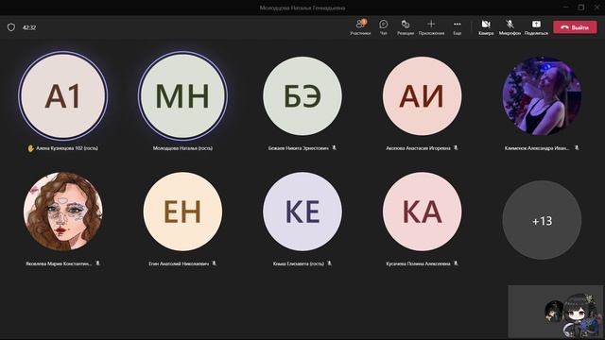The width and height of the screenshot is (605, 340).
Task: Open the Чат meeting chat
Action: (383, 27)
